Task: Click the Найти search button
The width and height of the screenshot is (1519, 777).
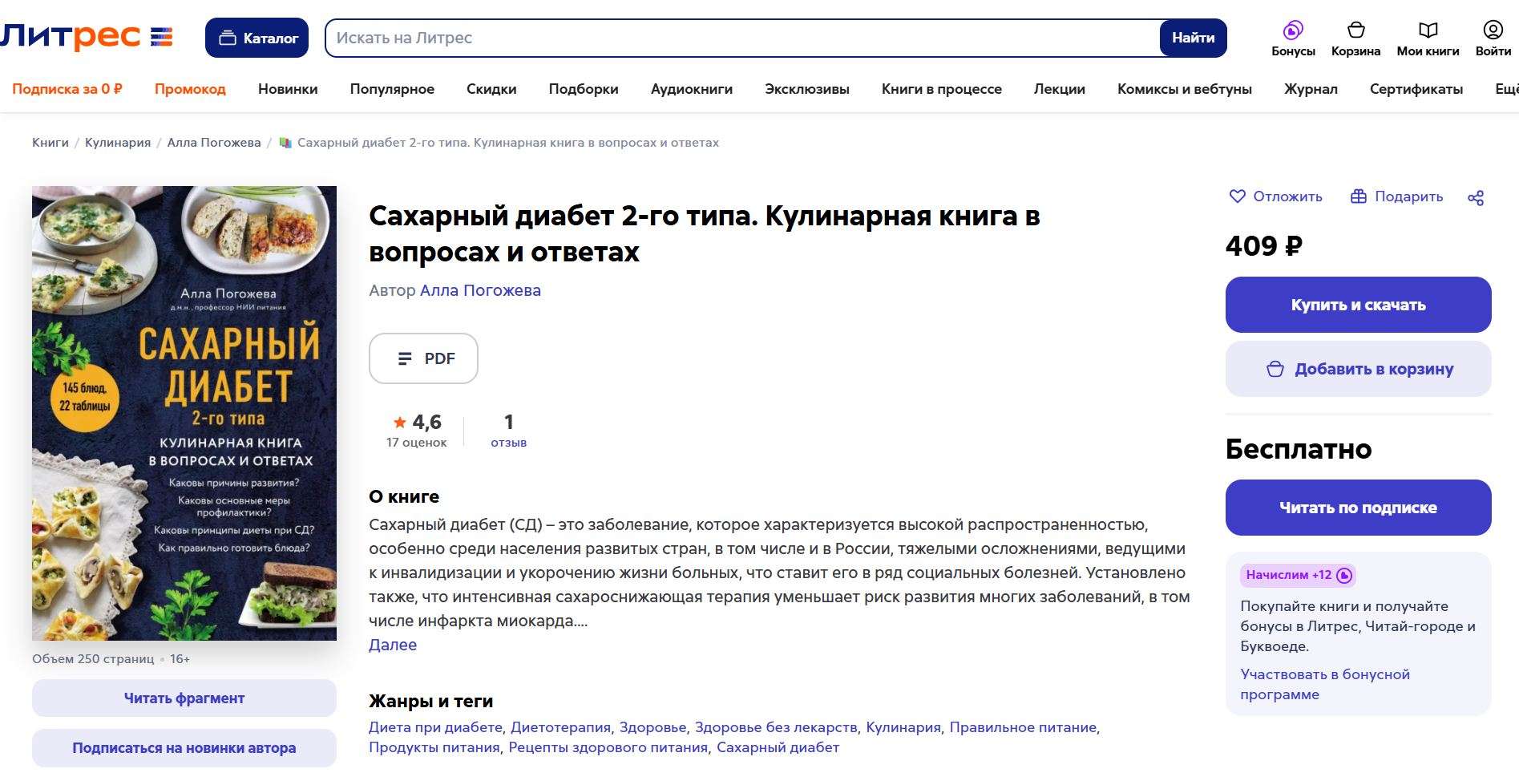Action: pyautogui.click(x=1193, y=38)
